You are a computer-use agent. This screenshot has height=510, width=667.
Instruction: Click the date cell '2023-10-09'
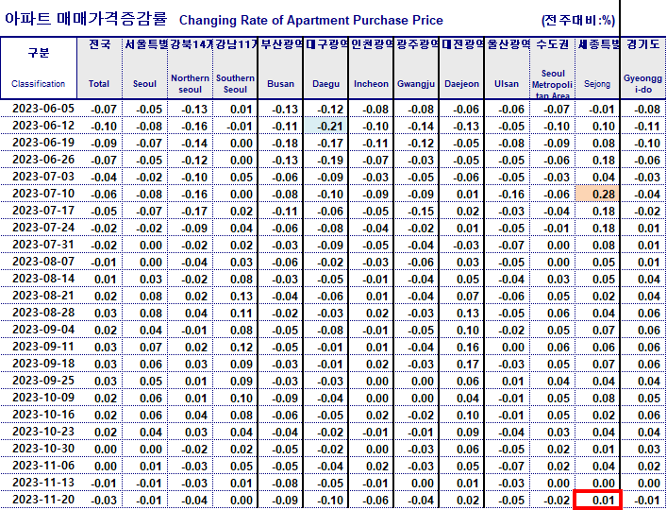[43, 398]
